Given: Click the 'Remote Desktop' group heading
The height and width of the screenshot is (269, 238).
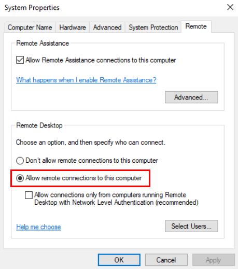Looking at the screenshot, I should click(39, 125).
